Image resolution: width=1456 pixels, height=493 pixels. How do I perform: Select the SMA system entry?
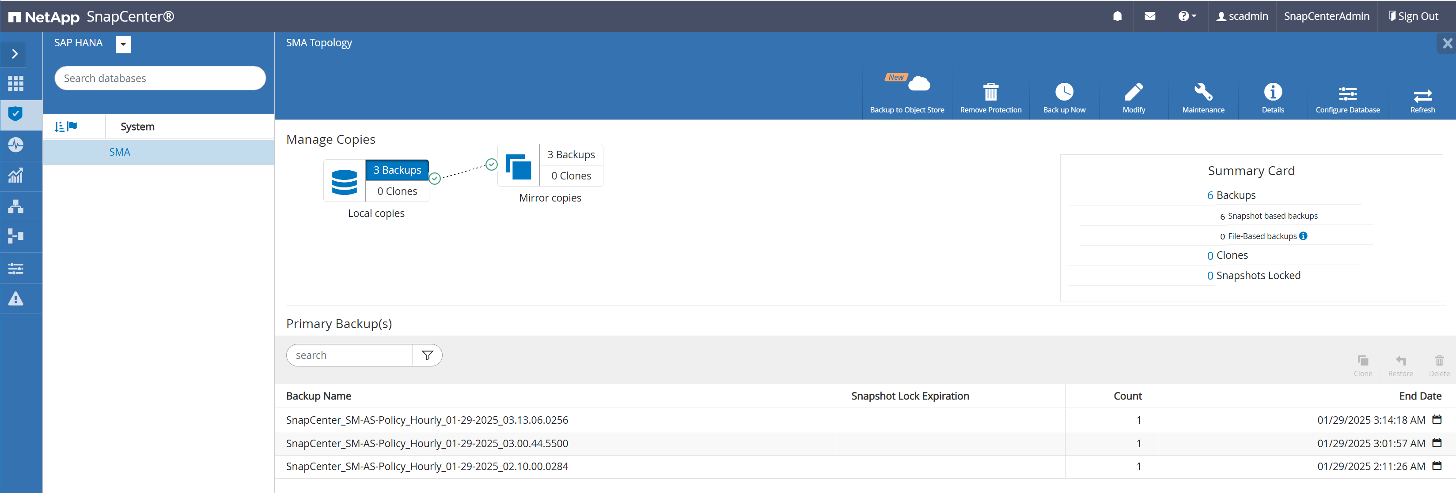pyautogui.click(x=119, y=152)
